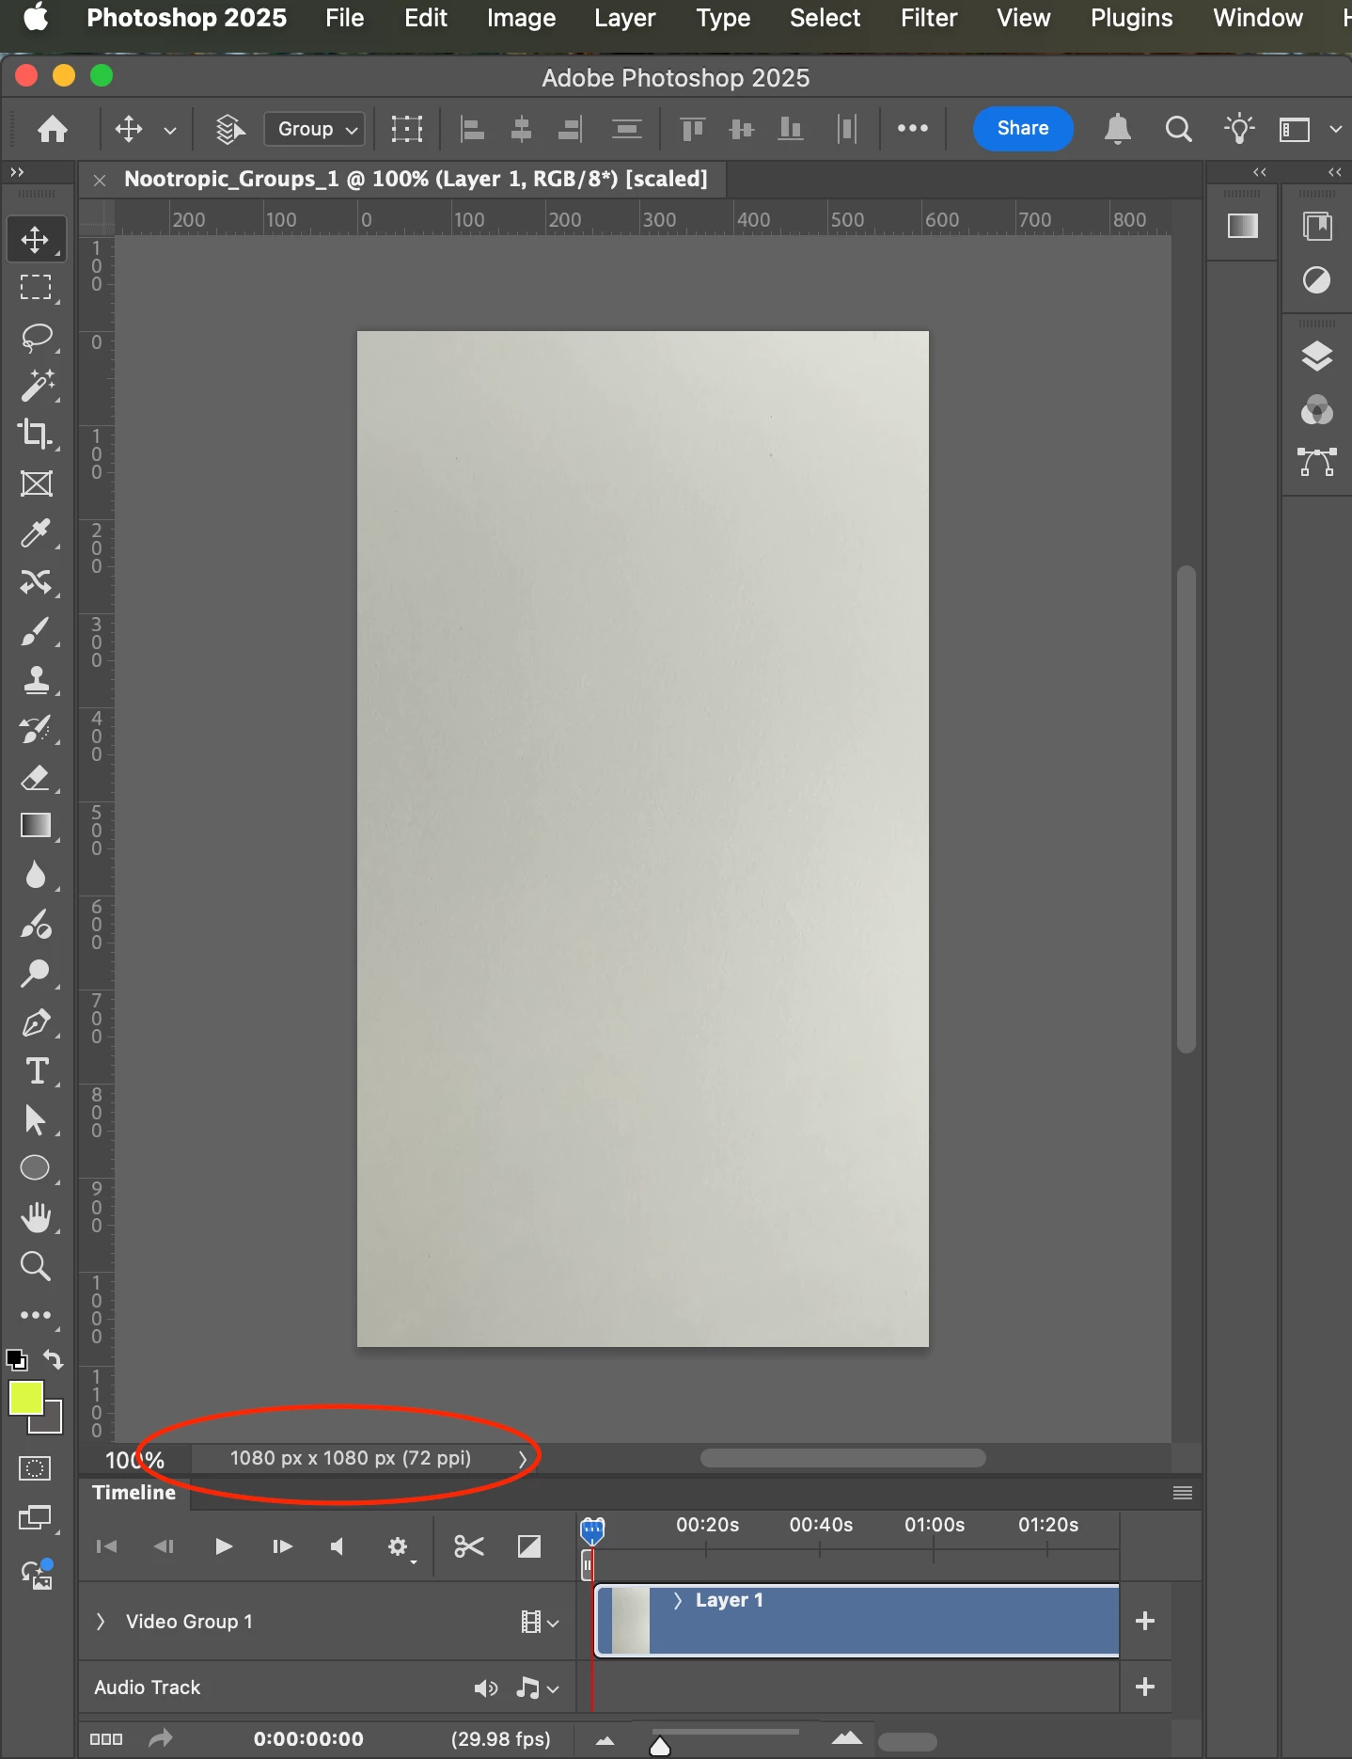Image resolution: width=1352 pixels, height=1759 pixels.
Task: Expand Layer 1 clip properties
Action: point(678,1600)
